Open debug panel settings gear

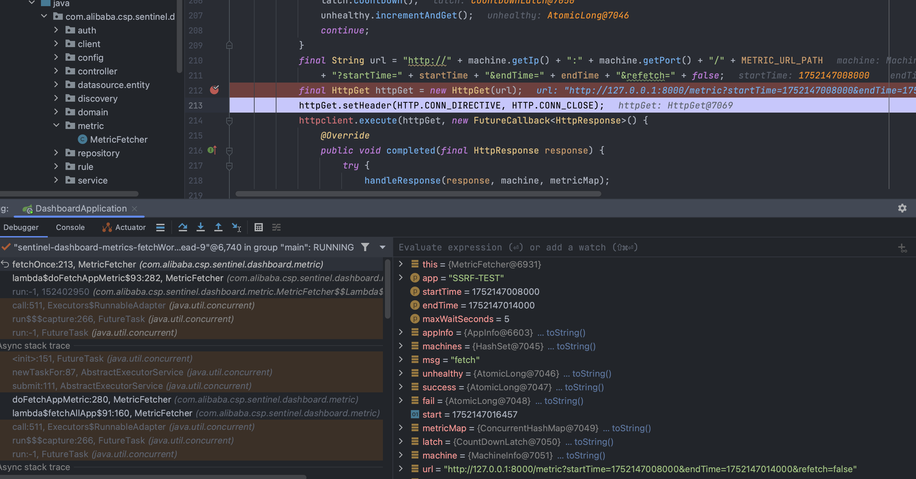[x=902, y=208]
